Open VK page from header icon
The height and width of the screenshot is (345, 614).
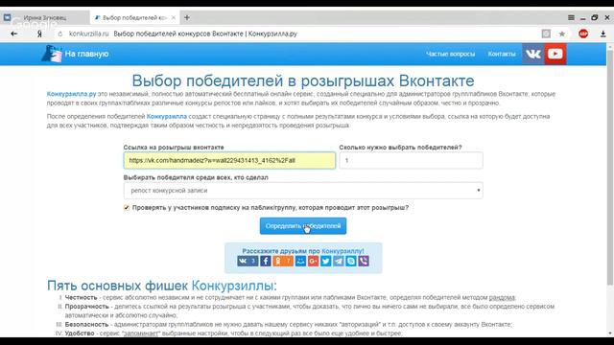pos(533,54)
